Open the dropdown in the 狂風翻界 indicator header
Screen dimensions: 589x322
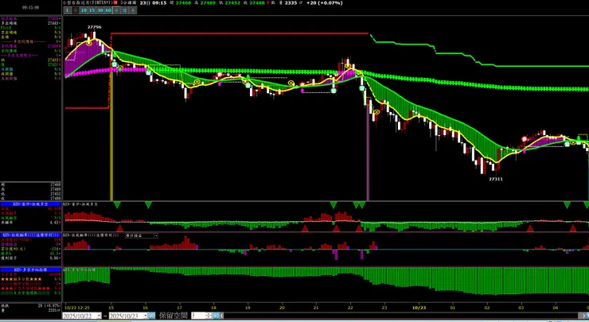point(156,235)
